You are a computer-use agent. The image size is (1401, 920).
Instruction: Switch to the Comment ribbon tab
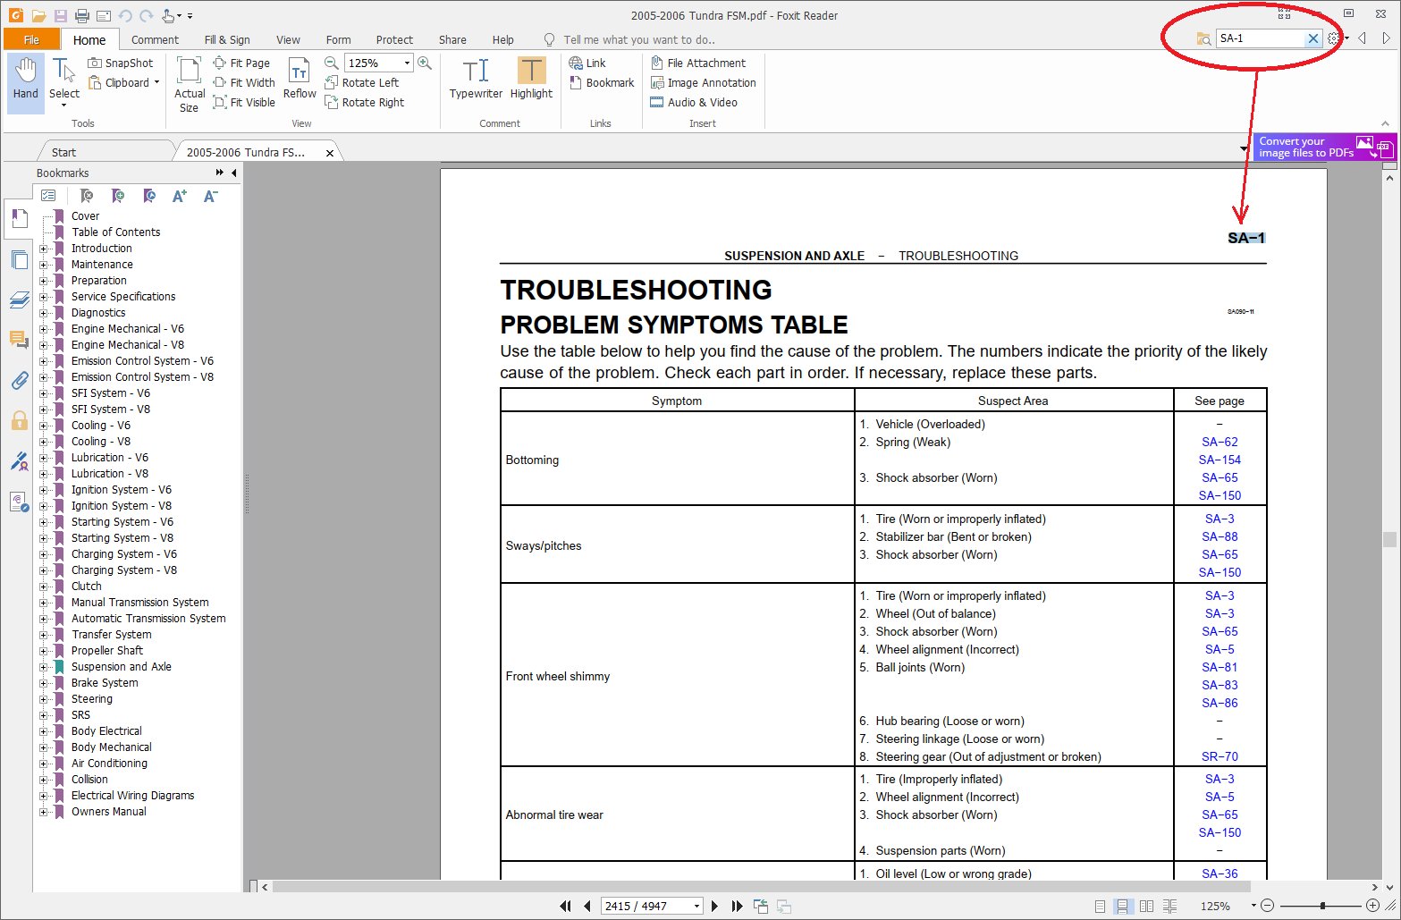point(155,39)
